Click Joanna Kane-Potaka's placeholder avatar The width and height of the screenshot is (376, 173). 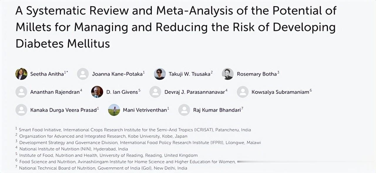(83, 74)
